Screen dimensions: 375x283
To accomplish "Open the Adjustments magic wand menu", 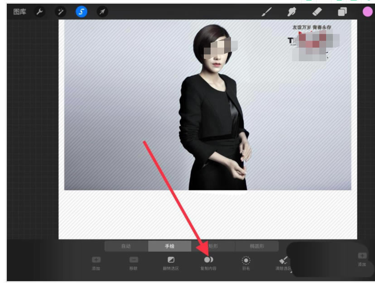I will click(61, 12).
